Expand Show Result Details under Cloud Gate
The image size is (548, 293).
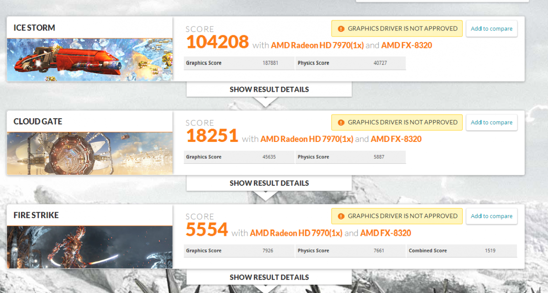pyautogui.click(x=269, y=183)
